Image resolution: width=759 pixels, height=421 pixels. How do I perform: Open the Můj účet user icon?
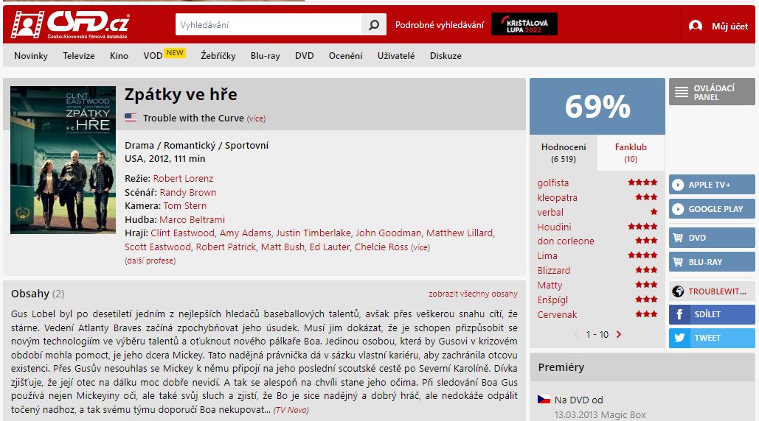tap(695, 26)
